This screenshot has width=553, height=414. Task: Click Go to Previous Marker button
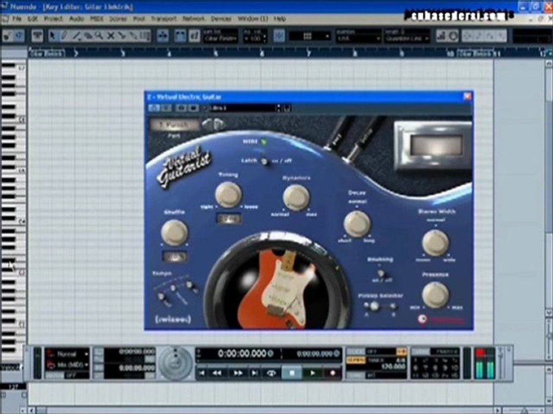(x=202, y=373)
